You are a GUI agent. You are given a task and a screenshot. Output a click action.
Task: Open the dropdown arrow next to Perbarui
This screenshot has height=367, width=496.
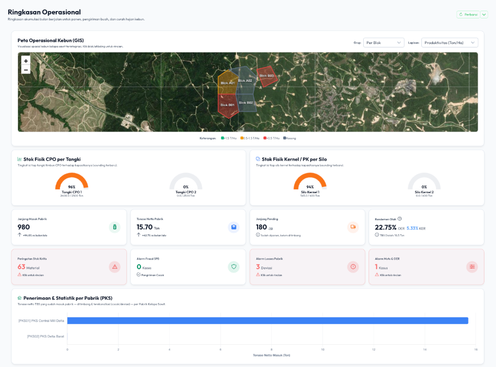coord(484,15)
